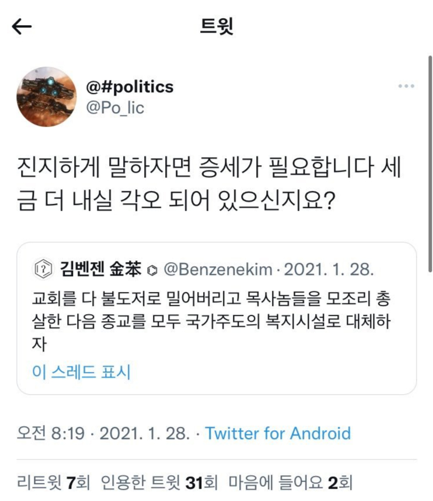Go back using the left arrow

point(22,27)
